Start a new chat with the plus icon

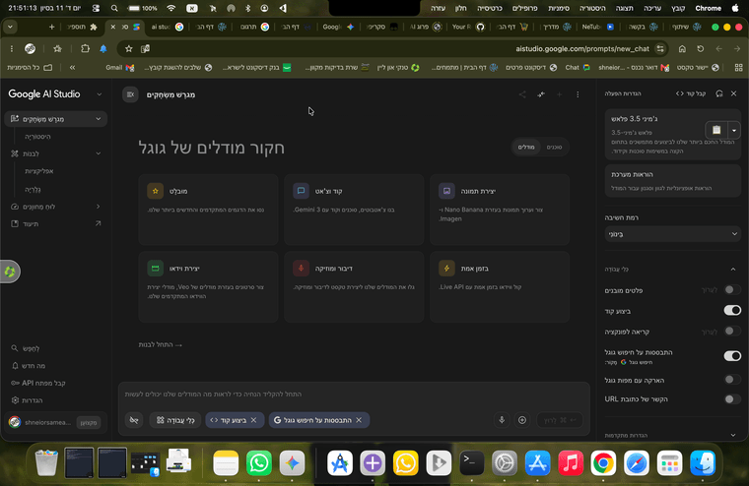559,94
